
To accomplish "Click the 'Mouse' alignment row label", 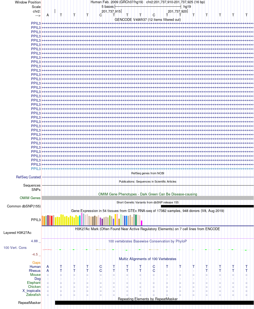I will (36, 275).
